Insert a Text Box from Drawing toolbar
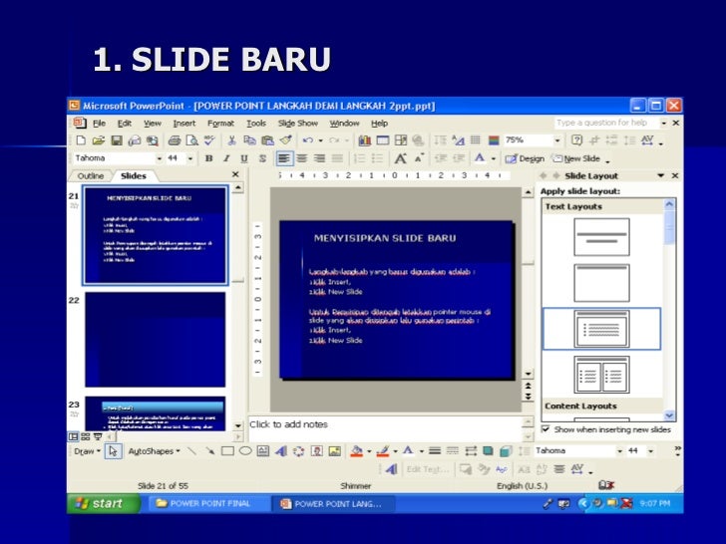This screenshot has height=544, width=726. [263, 451]
